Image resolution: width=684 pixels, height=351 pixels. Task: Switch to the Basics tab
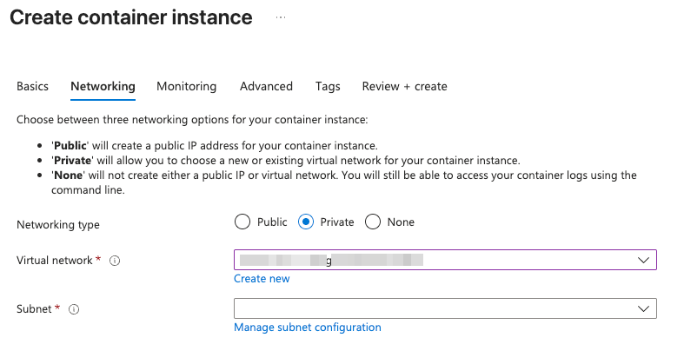coord(33,86)
